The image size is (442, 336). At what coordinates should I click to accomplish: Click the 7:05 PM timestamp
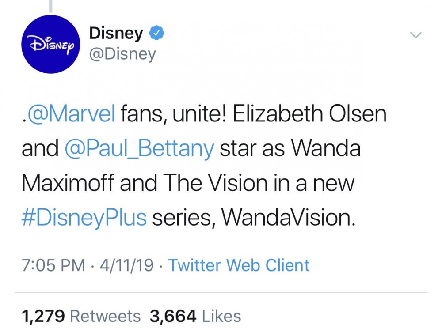(x=53, y=265)
